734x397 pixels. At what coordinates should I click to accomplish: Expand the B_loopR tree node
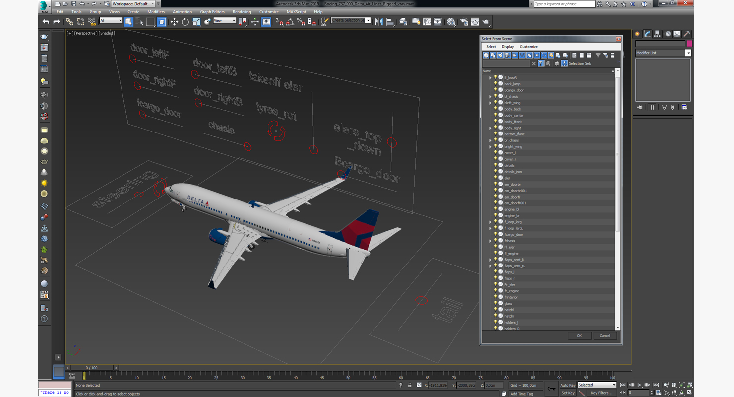point(490,78)
